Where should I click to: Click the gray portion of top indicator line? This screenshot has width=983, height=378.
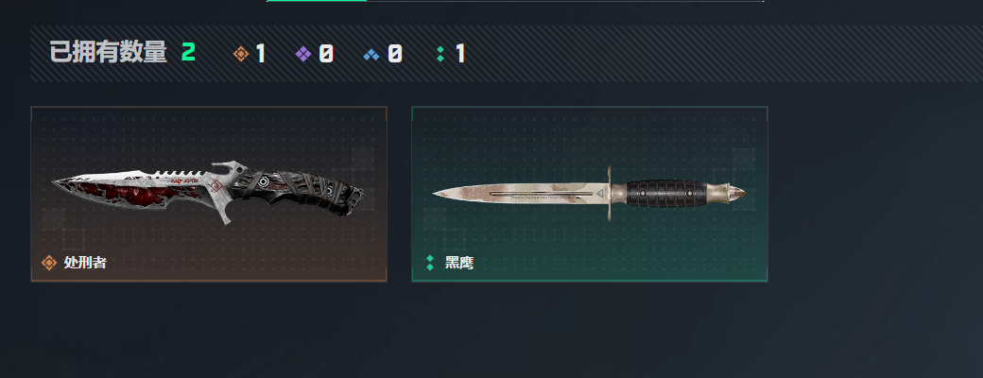click(x=565, y=1)
